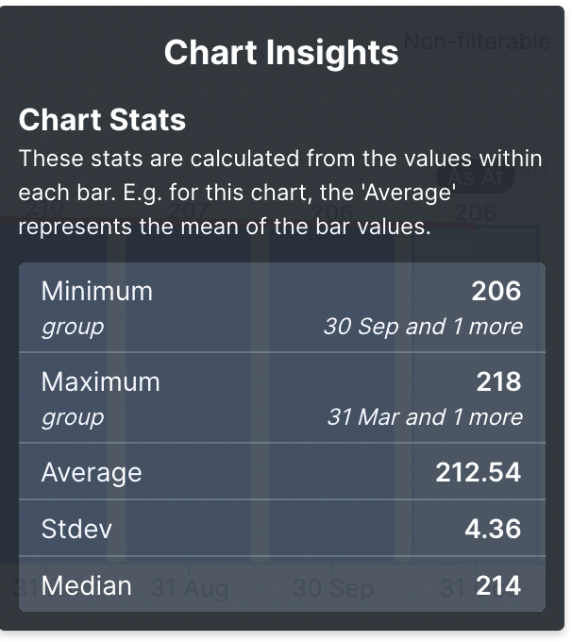Select the Minimum stat row
This screenshot has height=642, width=572.
[281, 308]
